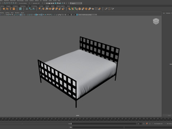Click the MEL command line input
Image resolution: width=172 pixels, height=129 pixels.
pos(98,128)
